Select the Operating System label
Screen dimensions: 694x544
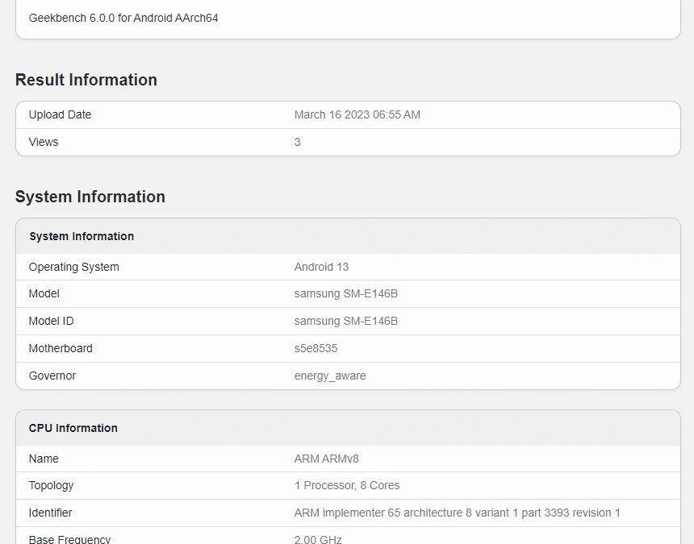[x=73, y=267]
